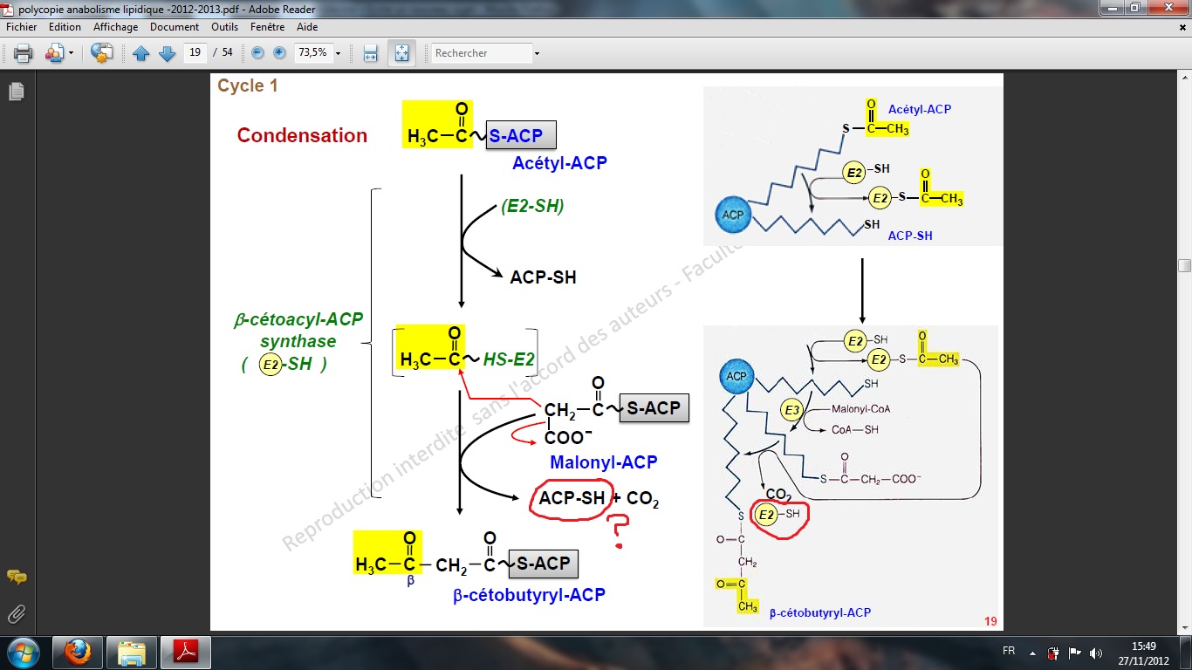Screen dimensions: 1192x670
Task: Expand the collaborate button dropdown arrow
Action: tap(71, 53)
